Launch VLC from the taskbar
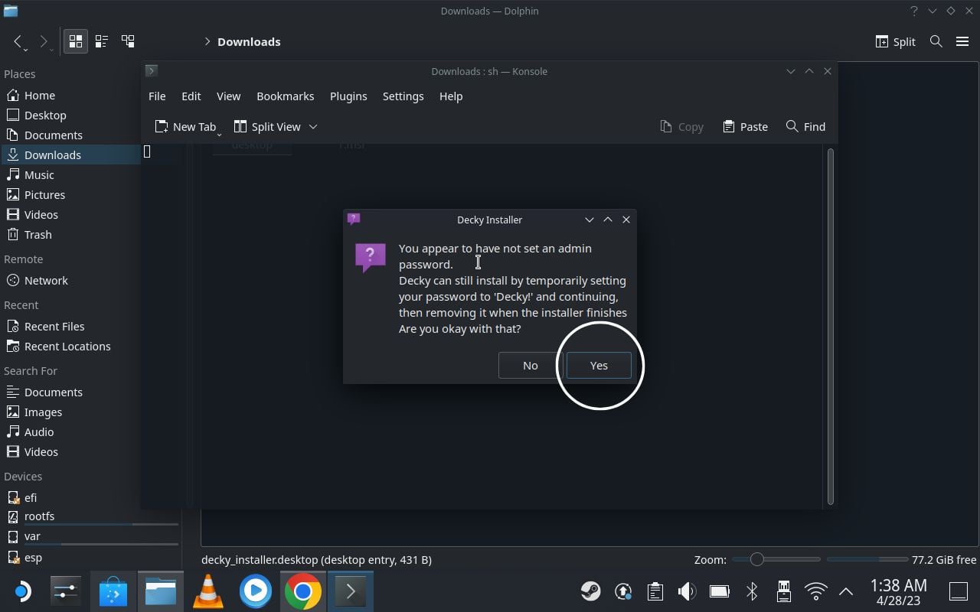This screenshot has height=612, width=980. click(x=207, y=591)
